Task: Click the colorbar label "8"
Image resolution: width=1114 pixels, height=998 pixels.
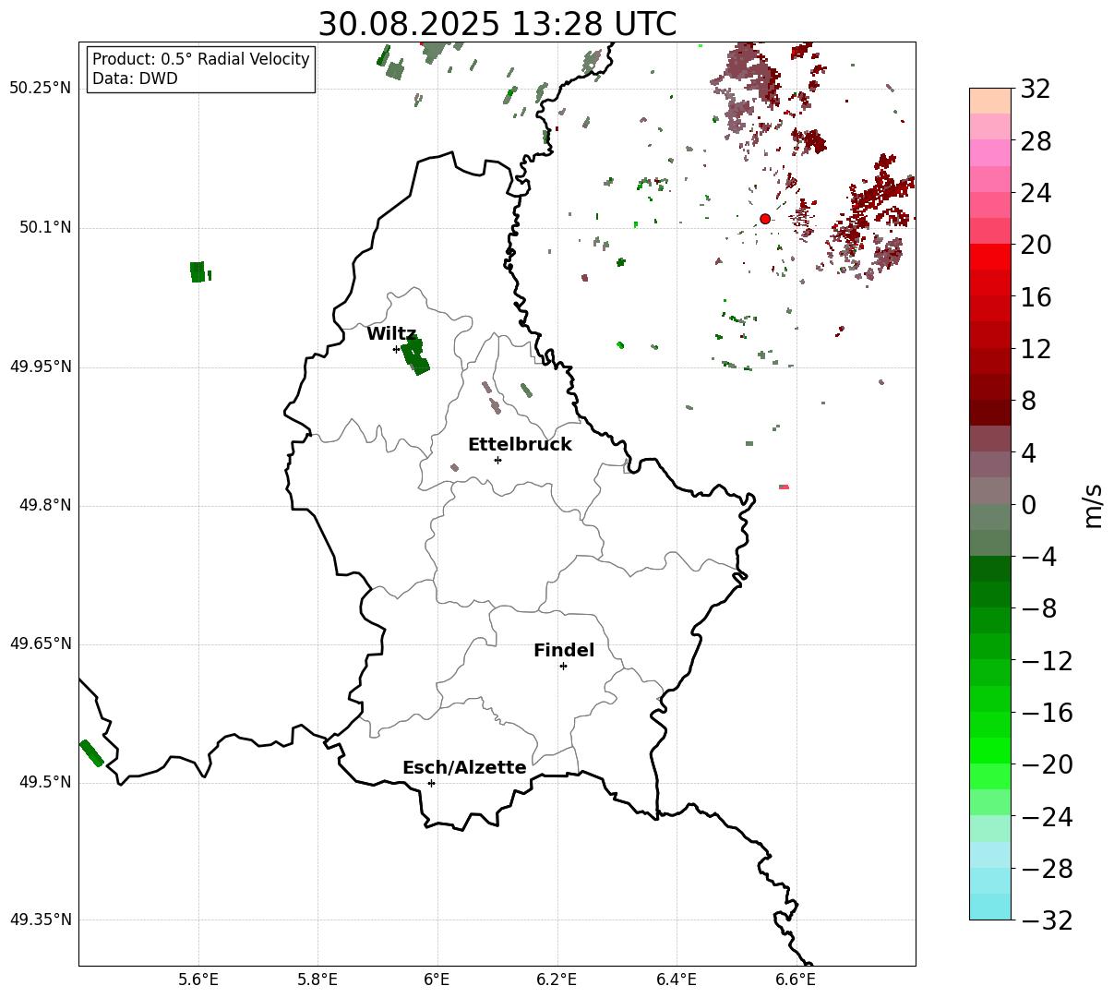Action: [1027, 402]
